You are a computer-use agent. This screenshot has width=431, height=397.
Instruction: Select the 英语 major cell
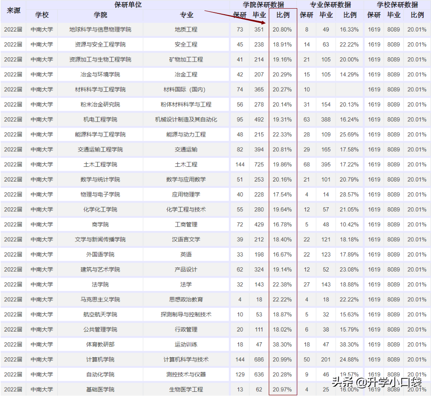(186, 254)
